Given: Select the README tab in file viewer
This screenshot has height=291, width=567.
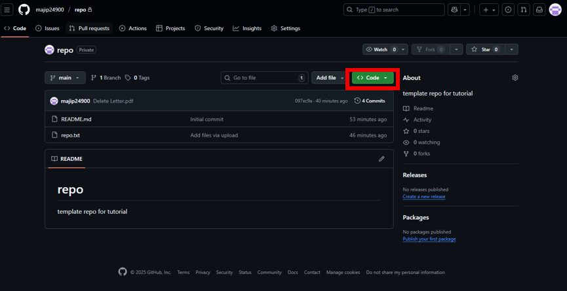Looking at the screenshot, I should [x=67, y=159].
